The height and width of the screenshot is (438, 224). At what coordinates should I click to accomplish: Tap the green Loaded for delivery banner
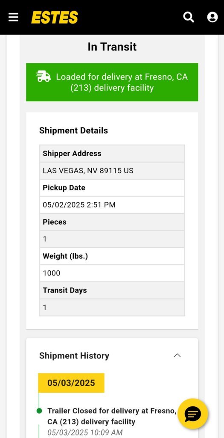[x=112, y=82]
